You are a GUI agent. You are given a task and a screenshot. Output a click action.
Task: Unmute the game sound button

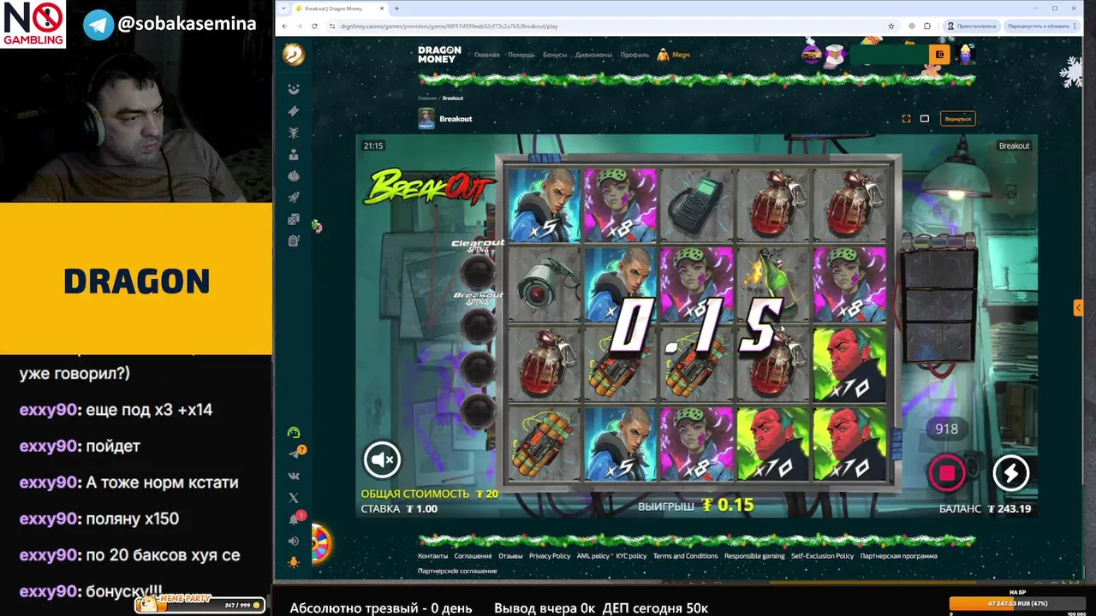coord(382,459)
